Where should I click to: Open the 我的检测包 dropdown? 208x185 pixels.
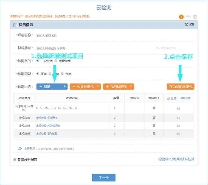[131, 86]
